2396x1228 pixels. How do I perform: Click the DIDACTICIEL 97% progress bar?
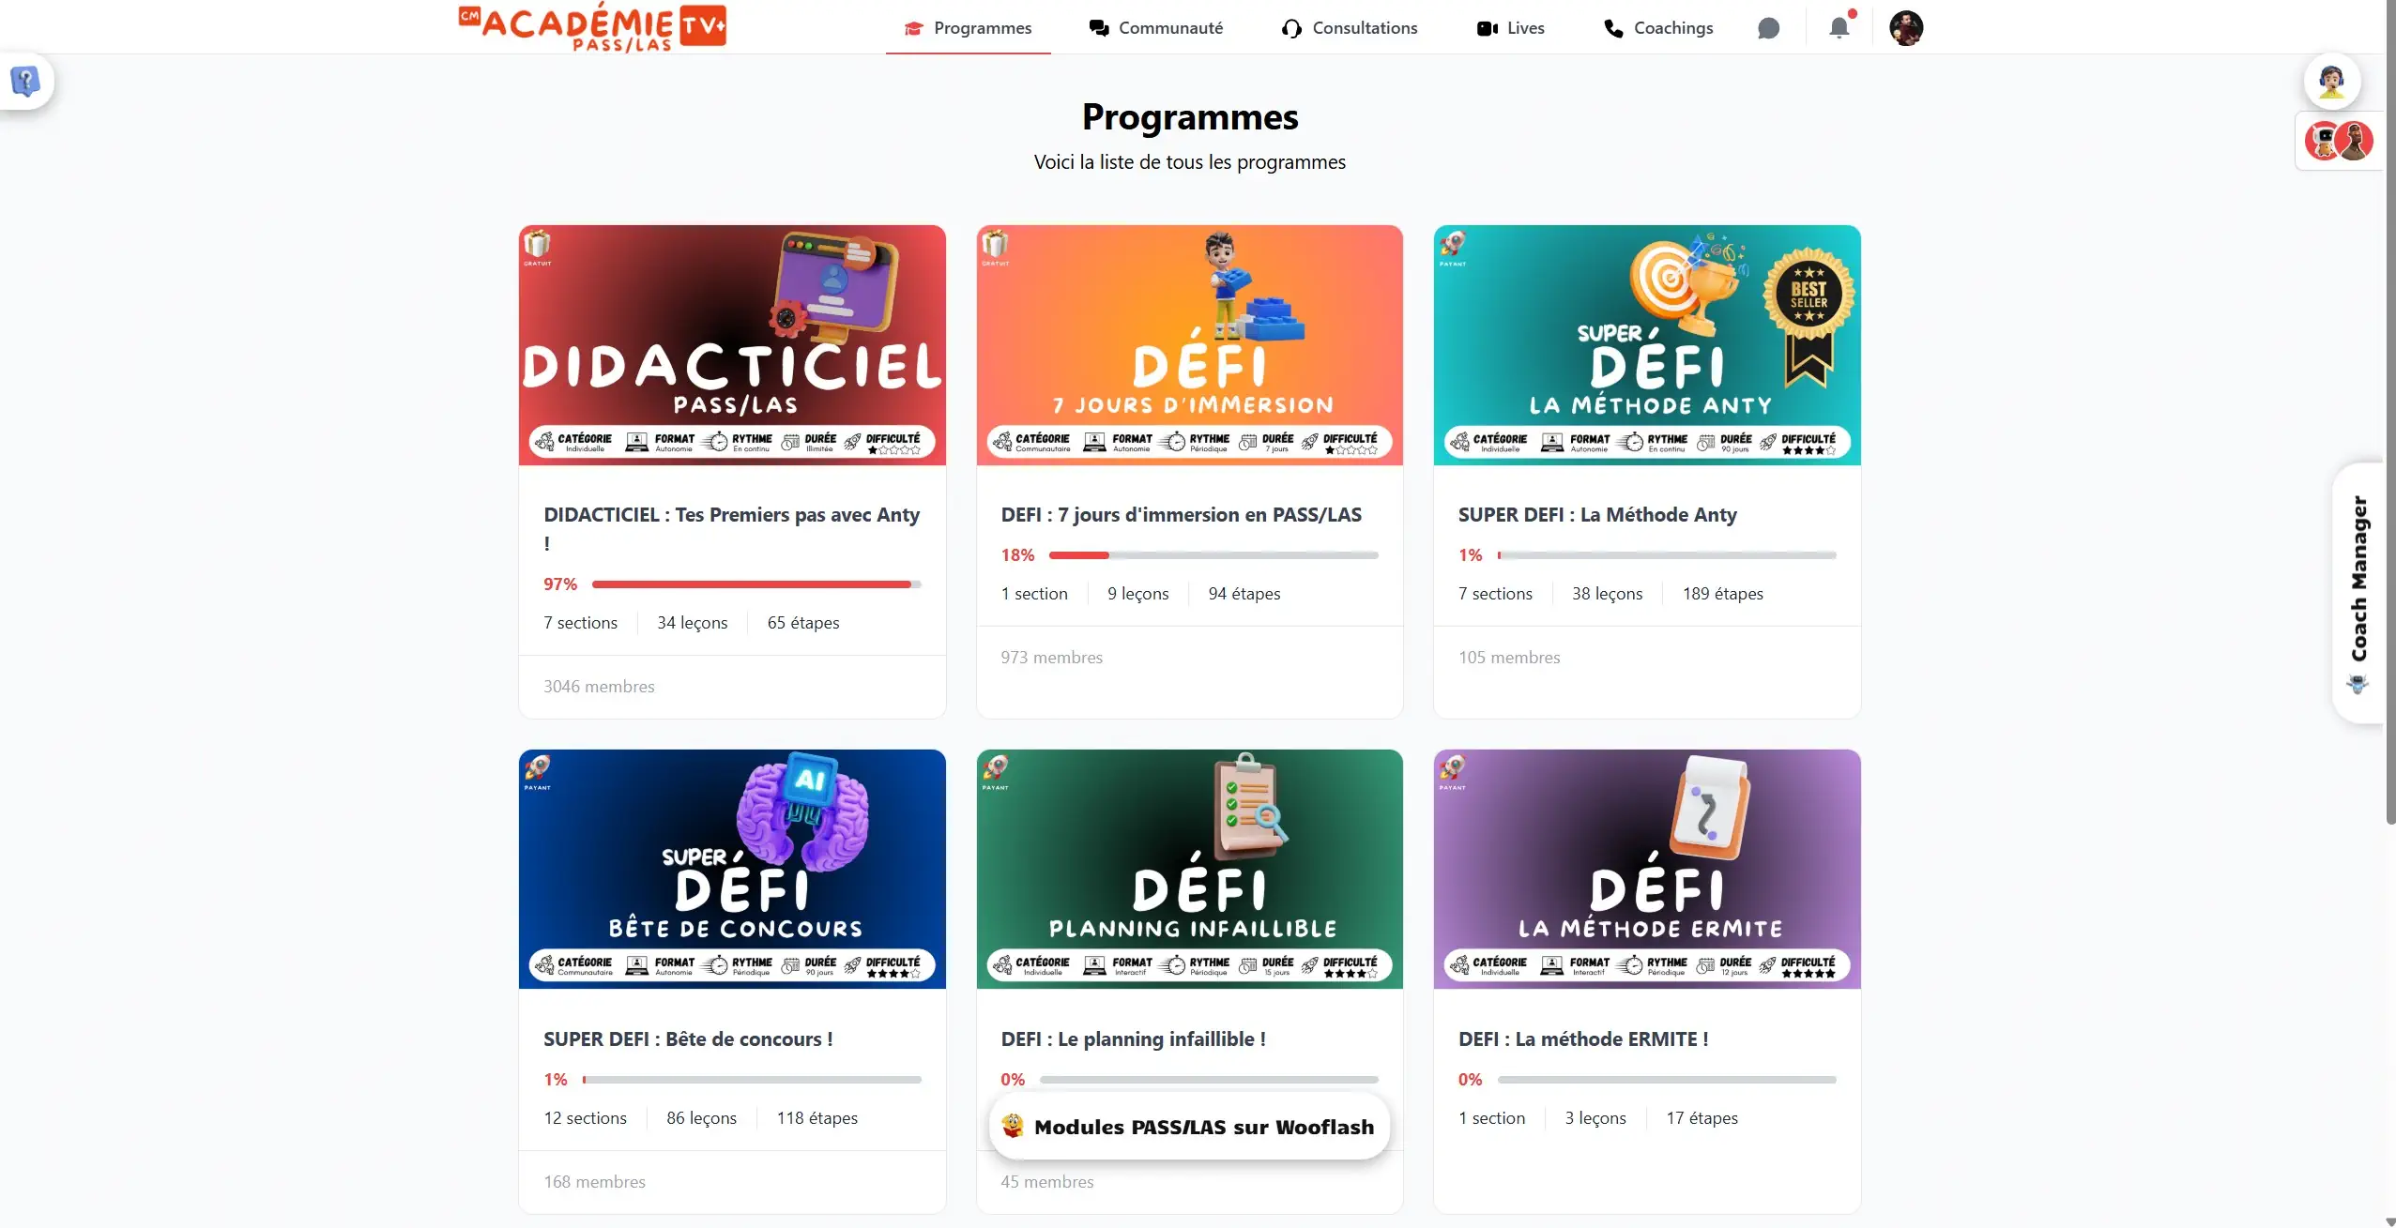pyautogui.click(x=756, y=584)
